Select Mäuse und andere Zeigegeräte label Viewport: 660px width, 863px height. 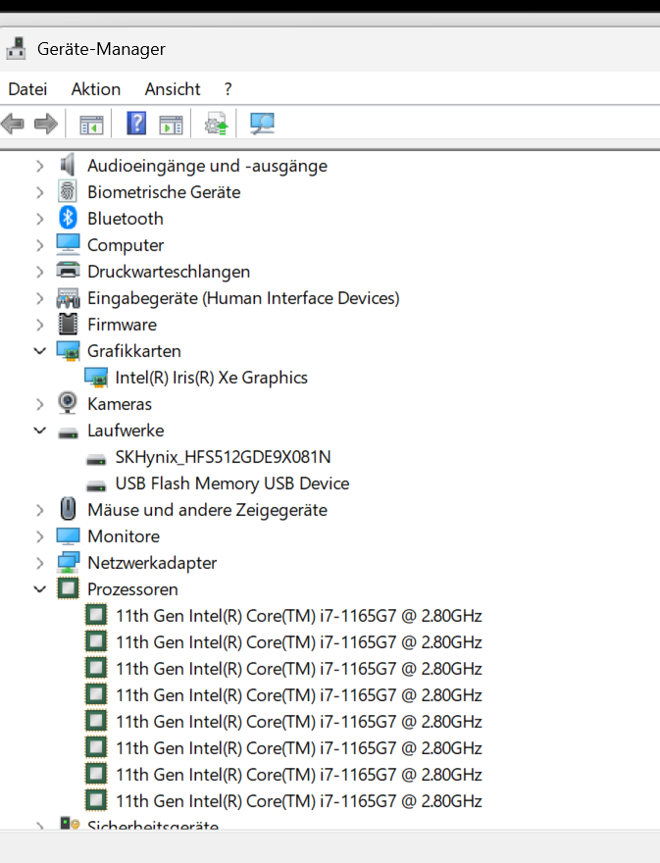point(208,510)
